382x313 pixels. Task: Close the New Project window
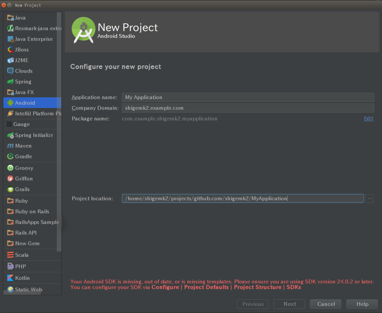click(x=4, y=5)
